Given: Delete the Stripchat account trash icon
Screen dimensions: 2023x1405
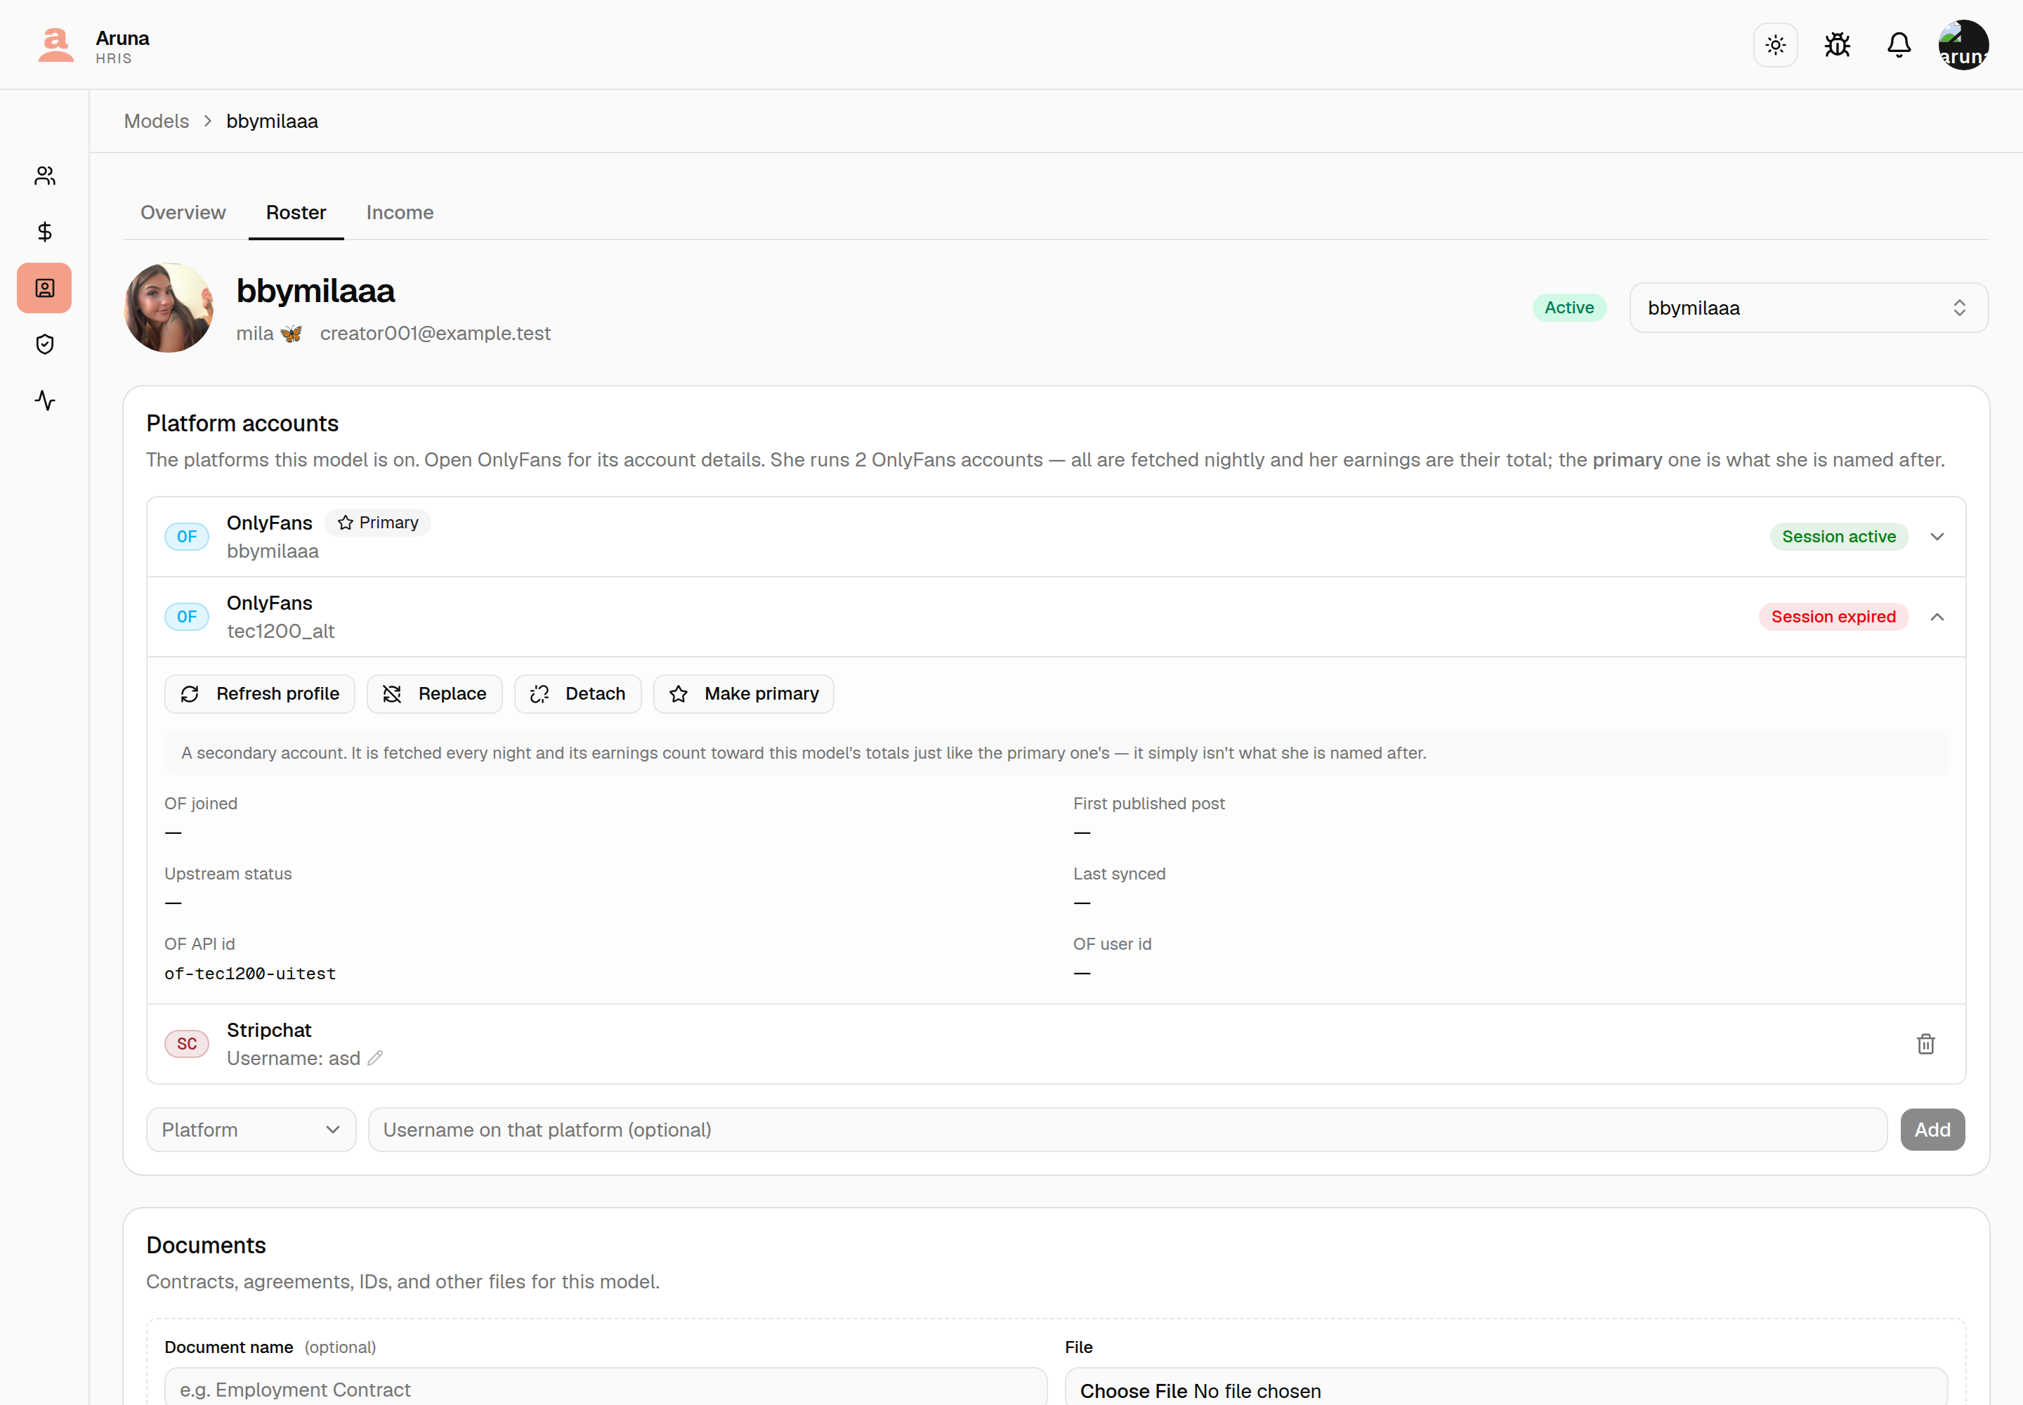Looking at the screenshot, I should click(x=1925, y=1044).
